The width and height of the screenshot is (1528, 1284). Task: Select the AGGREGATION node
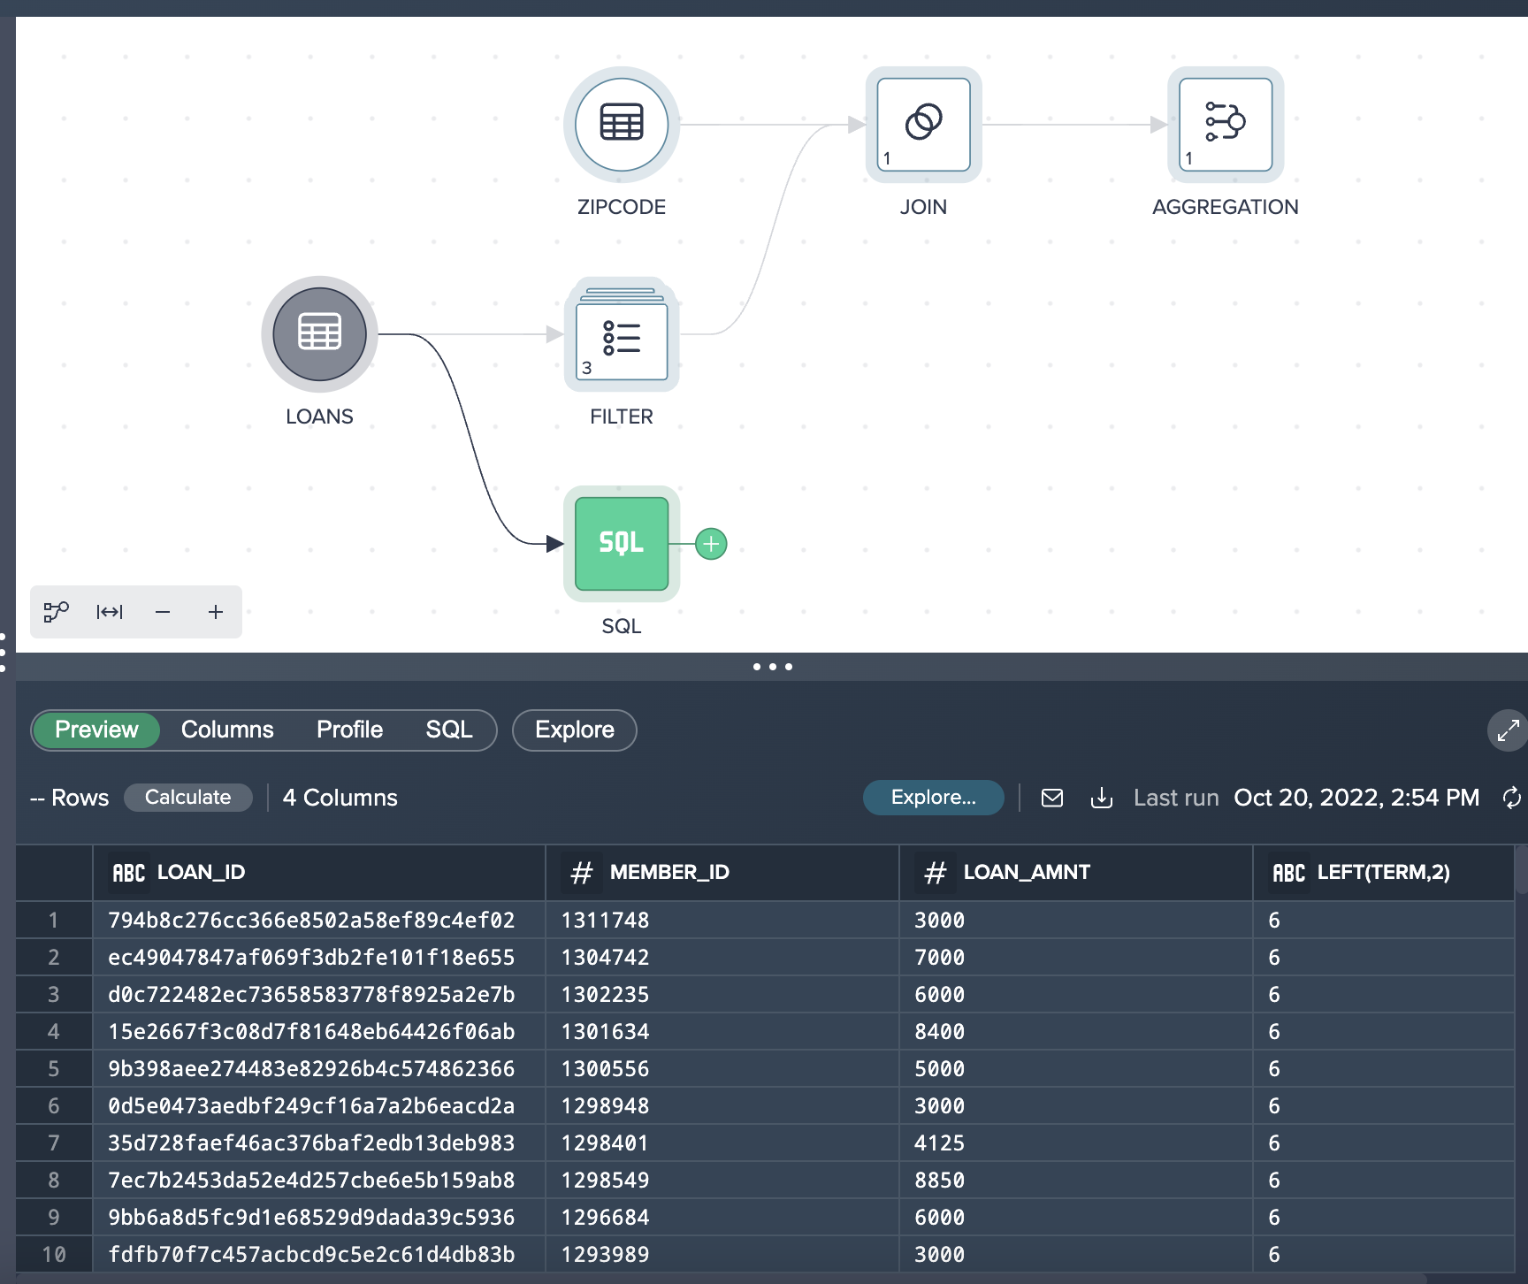click(1225, 124)
